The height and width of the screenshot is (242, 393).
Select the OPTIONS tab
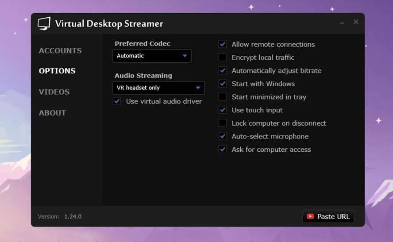click(57, 71)
